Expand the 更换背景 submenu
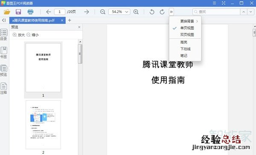The image size is (256, 155). click(x=185, y=21)
